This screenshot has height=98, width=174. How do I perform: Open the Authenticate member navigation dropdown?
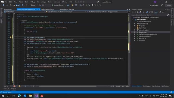point(107,12)
